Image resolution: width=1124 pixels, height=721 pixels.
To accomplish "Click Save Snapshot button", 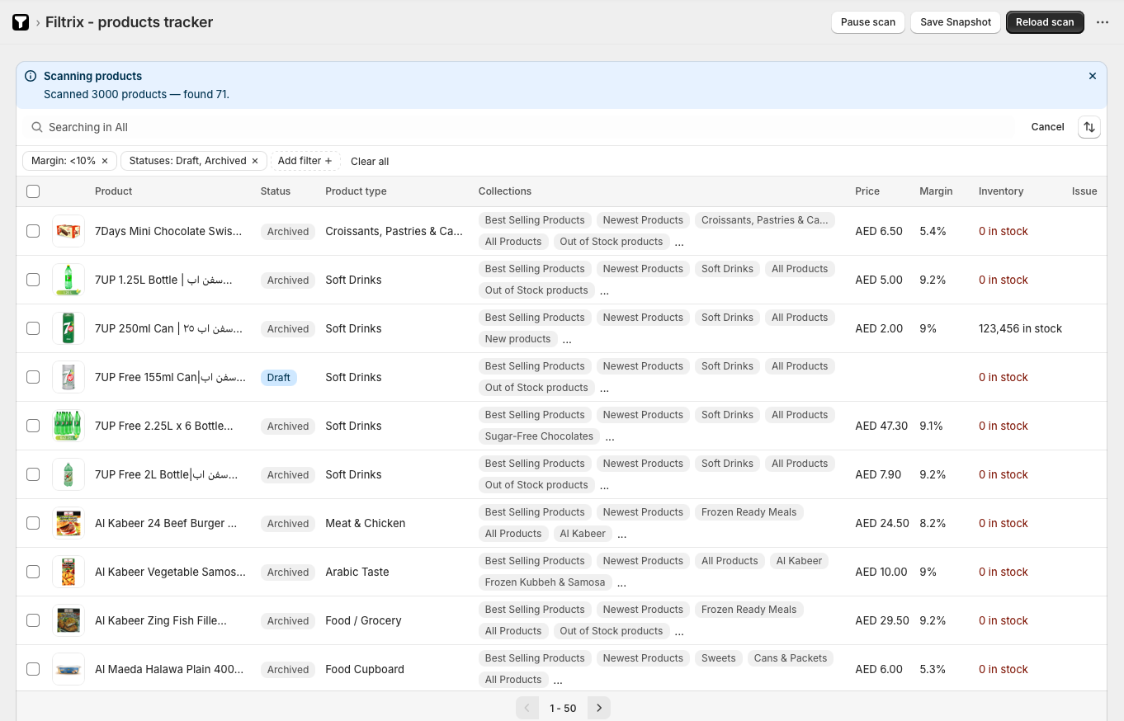I will [x=956, y=22].
